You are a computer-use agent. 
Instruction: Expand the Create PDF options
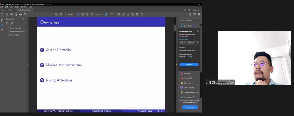197,78
